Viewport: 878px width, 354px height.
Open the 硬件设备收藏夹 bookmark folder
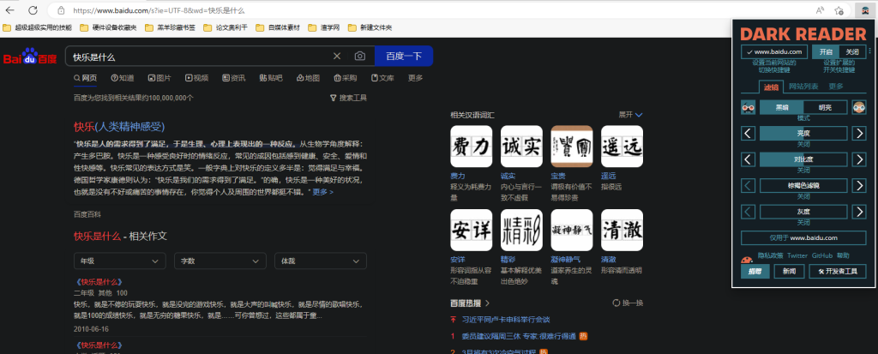point(108,27)
